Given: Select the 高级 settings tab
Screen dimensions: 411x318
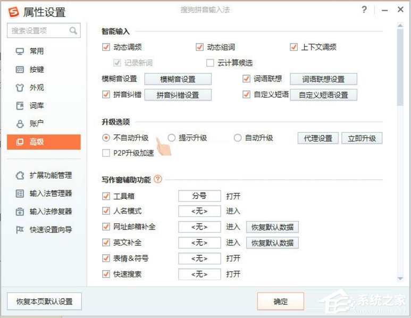Looking at the screenshot, I should coord(44,142).
